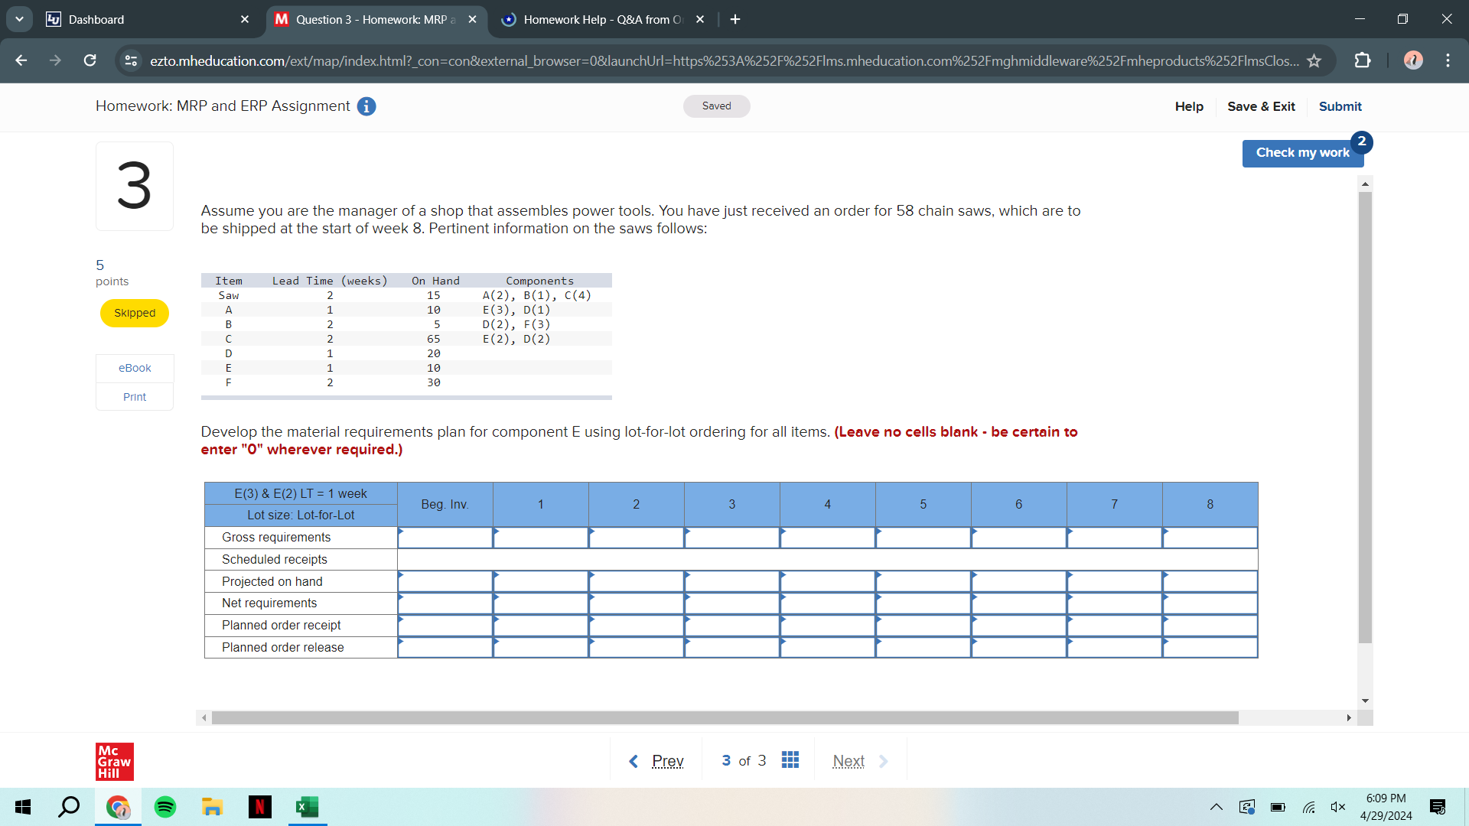1469x826 pixels.
Task: Click the browser refresh icon
Action: point(90,60)
